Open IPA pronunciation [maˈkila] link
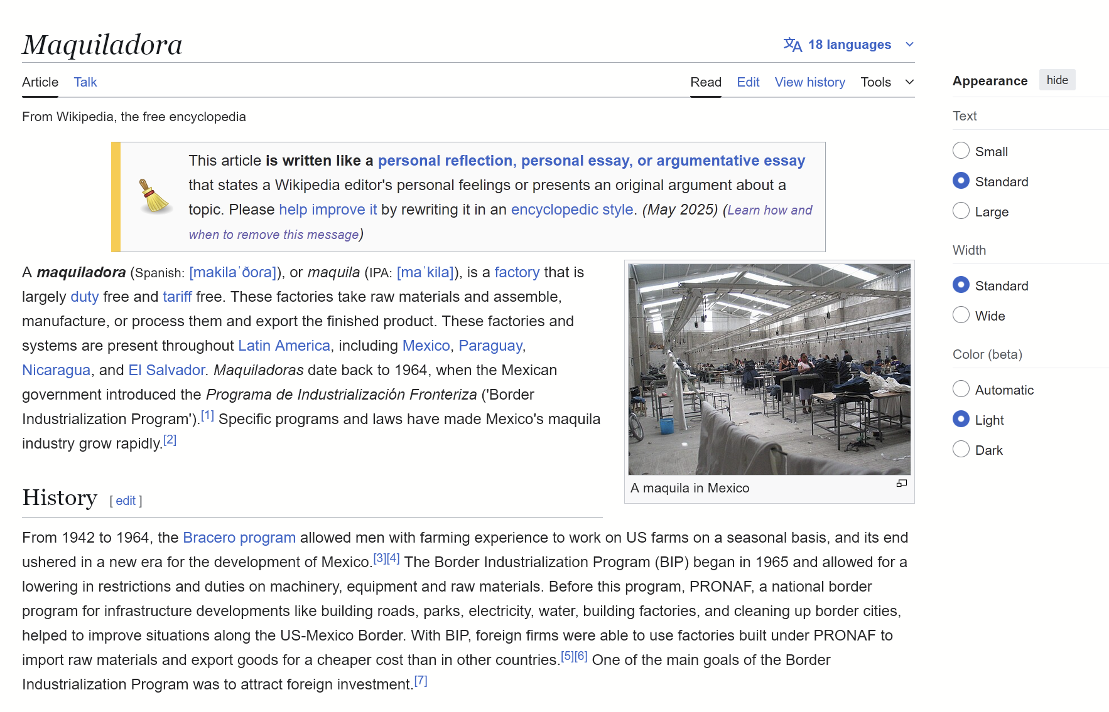This screenshot has height=712, width=1109. (x=425, y=272)
